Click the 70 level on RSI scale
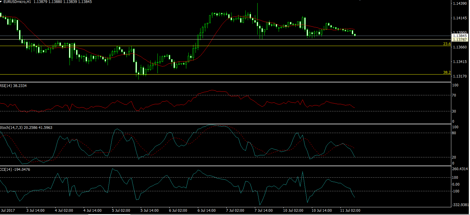 pyautogui.click(x=454, y=95)
